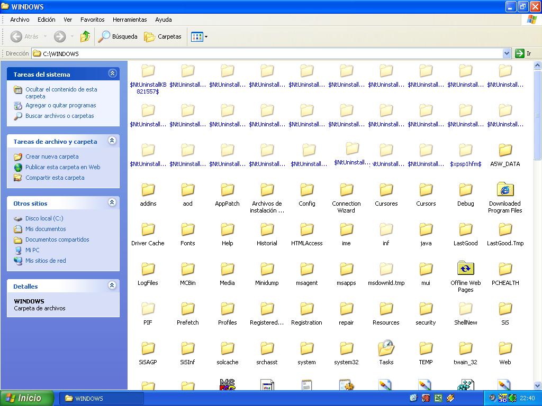This screenshot has width=542, height=406.
Task: Click the vertical scrollbar down arrow
Action: click(x=537, y=385)
